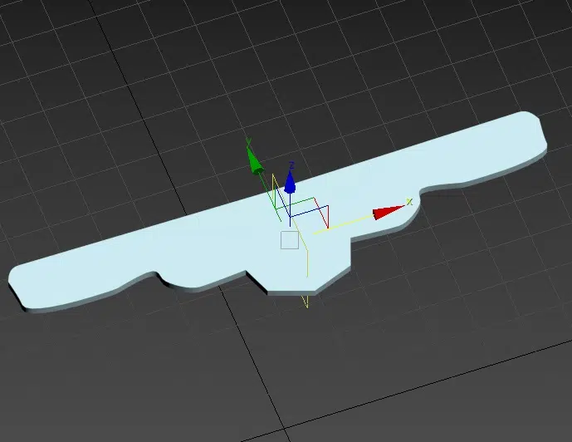Select the green Y-axis arrow cone
The height and width of the screenshot is (442, 572).
254,160
